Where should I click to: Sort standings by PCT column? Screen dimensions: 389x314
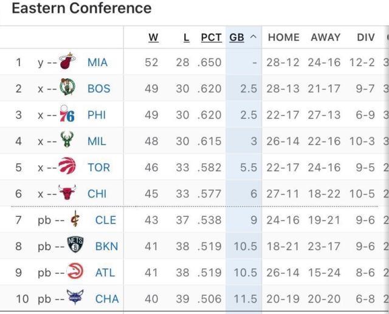(211, 37)
